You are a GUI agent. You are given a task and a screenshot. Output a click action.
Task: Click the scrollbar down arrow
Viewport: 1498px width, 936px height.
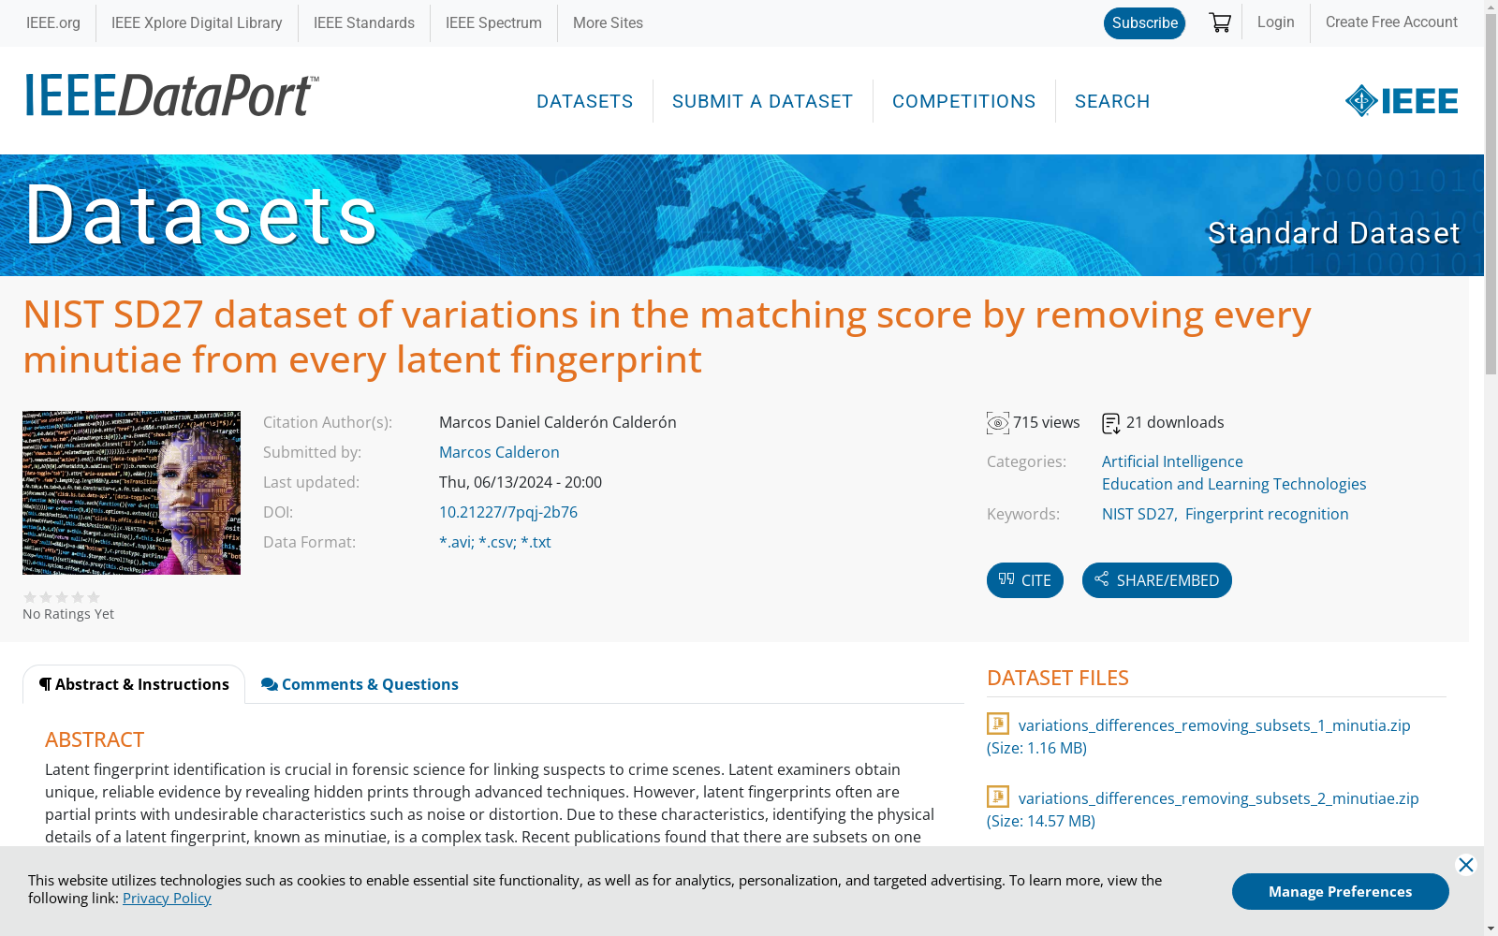click(x=1491, y=929)
